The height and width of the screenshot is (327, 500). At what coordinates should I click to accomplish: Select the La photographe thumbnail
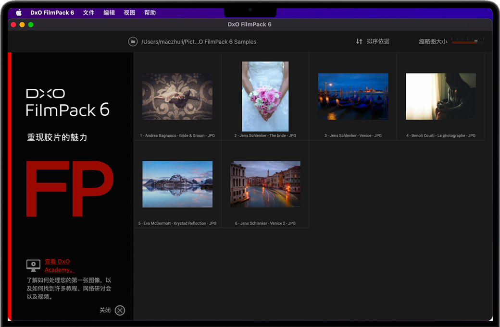tap(440, 96)
